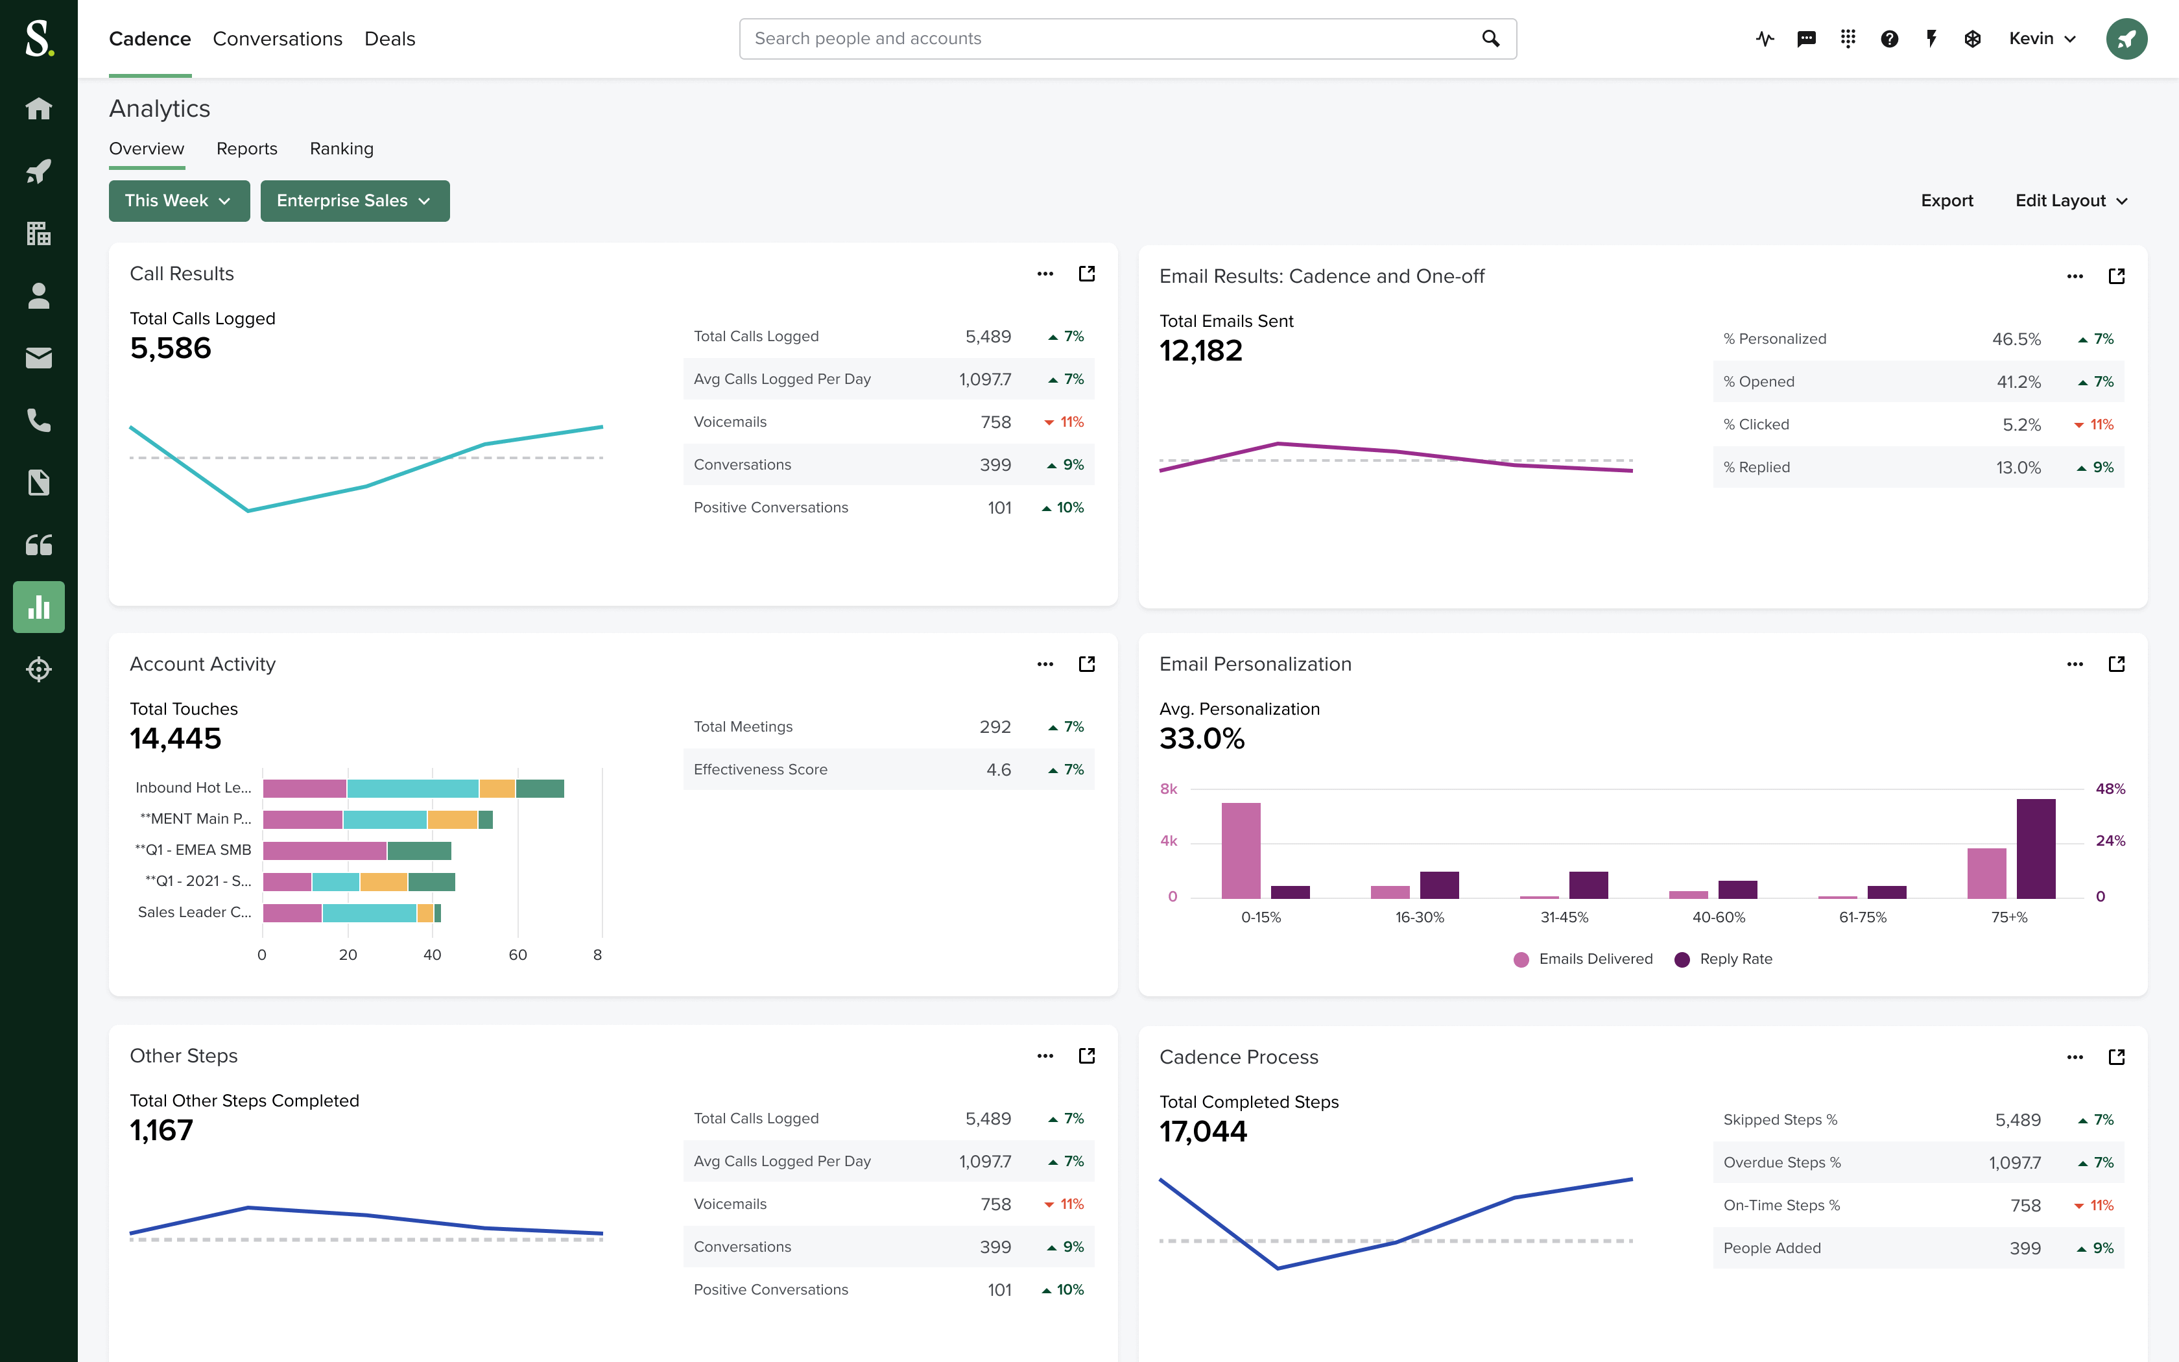
Task: Open the Enterprise Sales team dropdown
Action: [x=355, y=200]
